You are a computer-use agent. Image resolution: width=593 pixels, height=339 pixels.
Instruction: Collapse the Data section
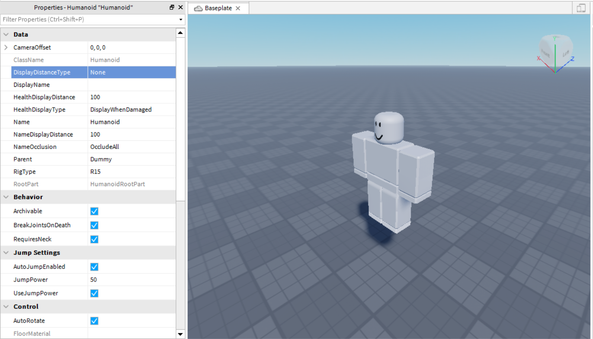coord(6,35)
